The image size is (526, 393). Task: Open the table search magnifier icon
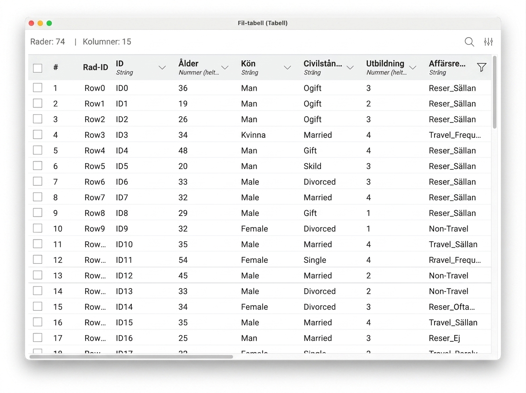pos(469,42)
